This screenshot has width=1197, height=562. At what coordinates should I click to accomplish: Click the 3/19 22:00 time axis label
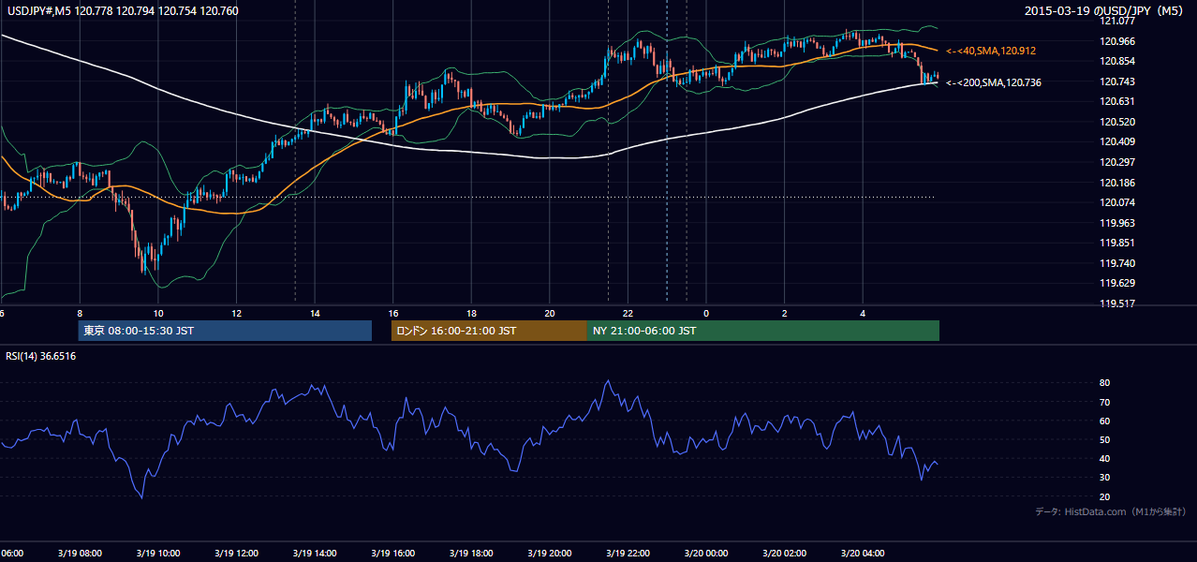pyautogui.click(x=628, y=554)
